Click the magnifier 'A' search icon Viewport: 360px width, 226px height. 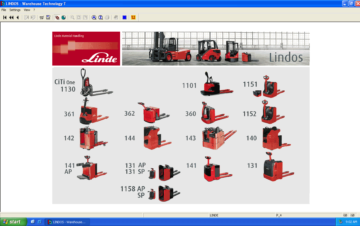(94, 18)
